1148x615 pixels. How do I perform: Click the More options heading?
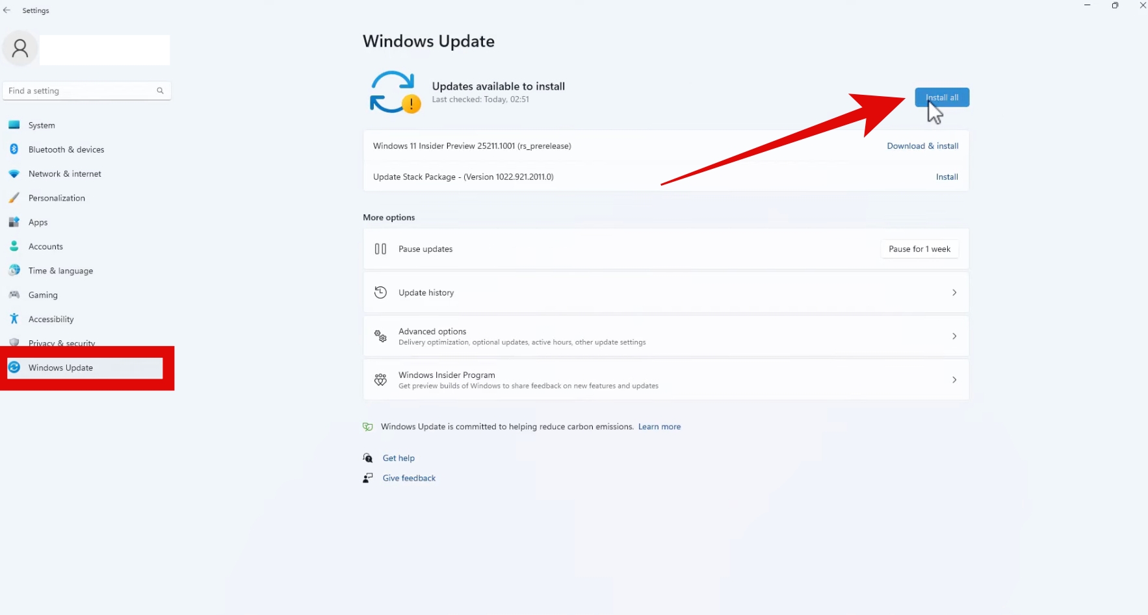point(389,218)
